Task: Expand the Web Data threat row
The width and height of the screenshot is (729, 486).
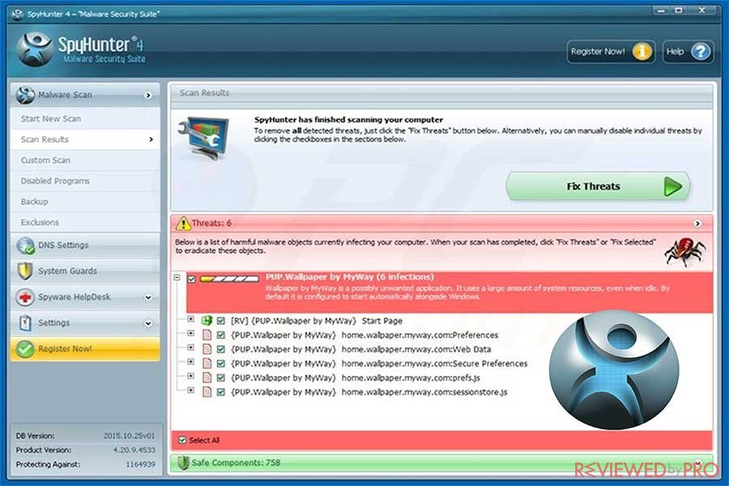Action: pyautogui.click(x=190, y=347)
